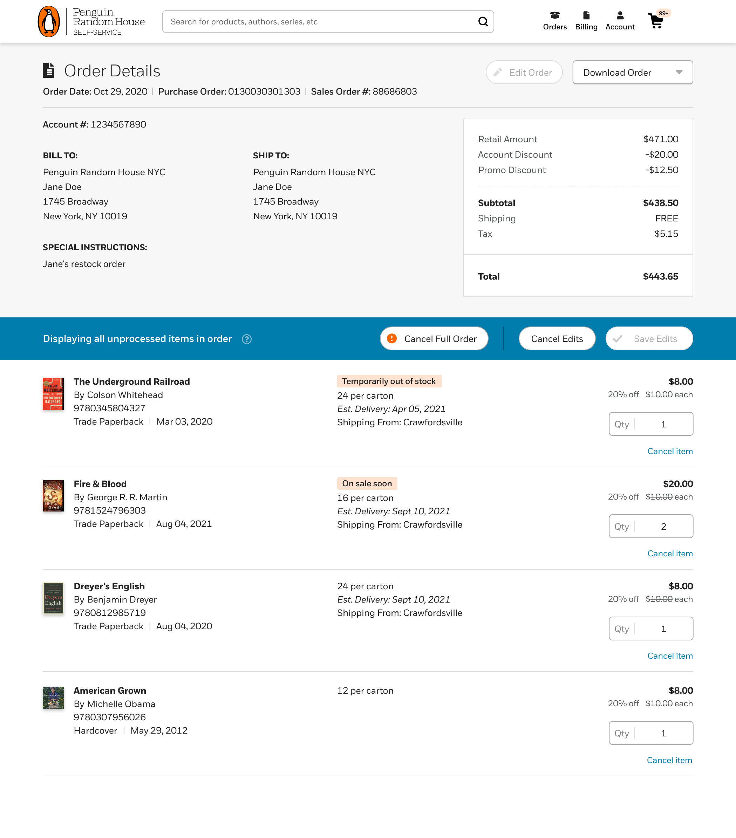The width and height of the screenshot is (736, 838).
Task: Edit quantity field for Fire & Blood
Action: [x=663, y=527]
